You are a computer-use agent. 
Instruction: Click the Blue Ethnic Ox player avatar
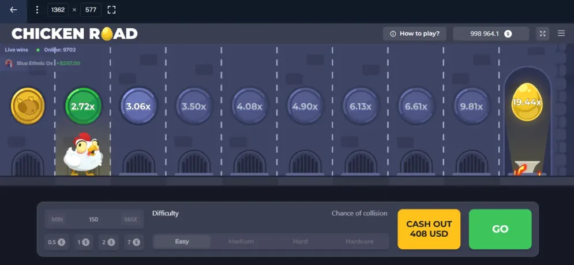pyautogui.click(x=9, y=63)
